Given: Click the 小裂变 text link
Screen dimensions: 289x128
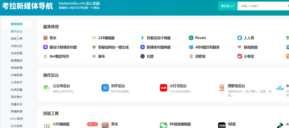Looking at the screenshot, I should coord(249,57).
